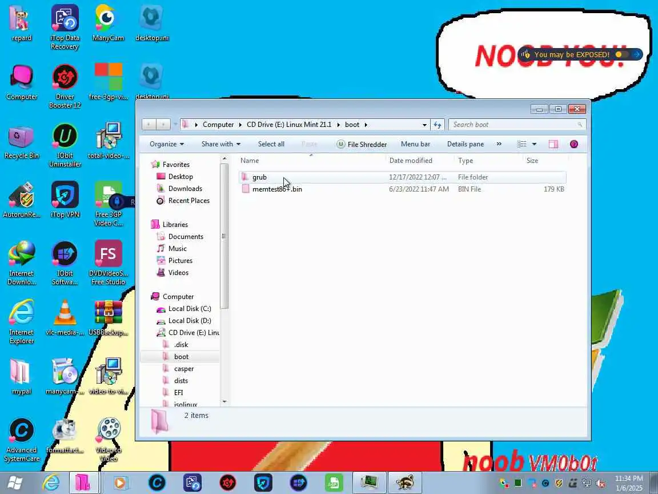Select the IObit Uninstaller desktop icon
The width and height of the screenshot is (658, 494).
pyautogui.click(x=65, y=145)
